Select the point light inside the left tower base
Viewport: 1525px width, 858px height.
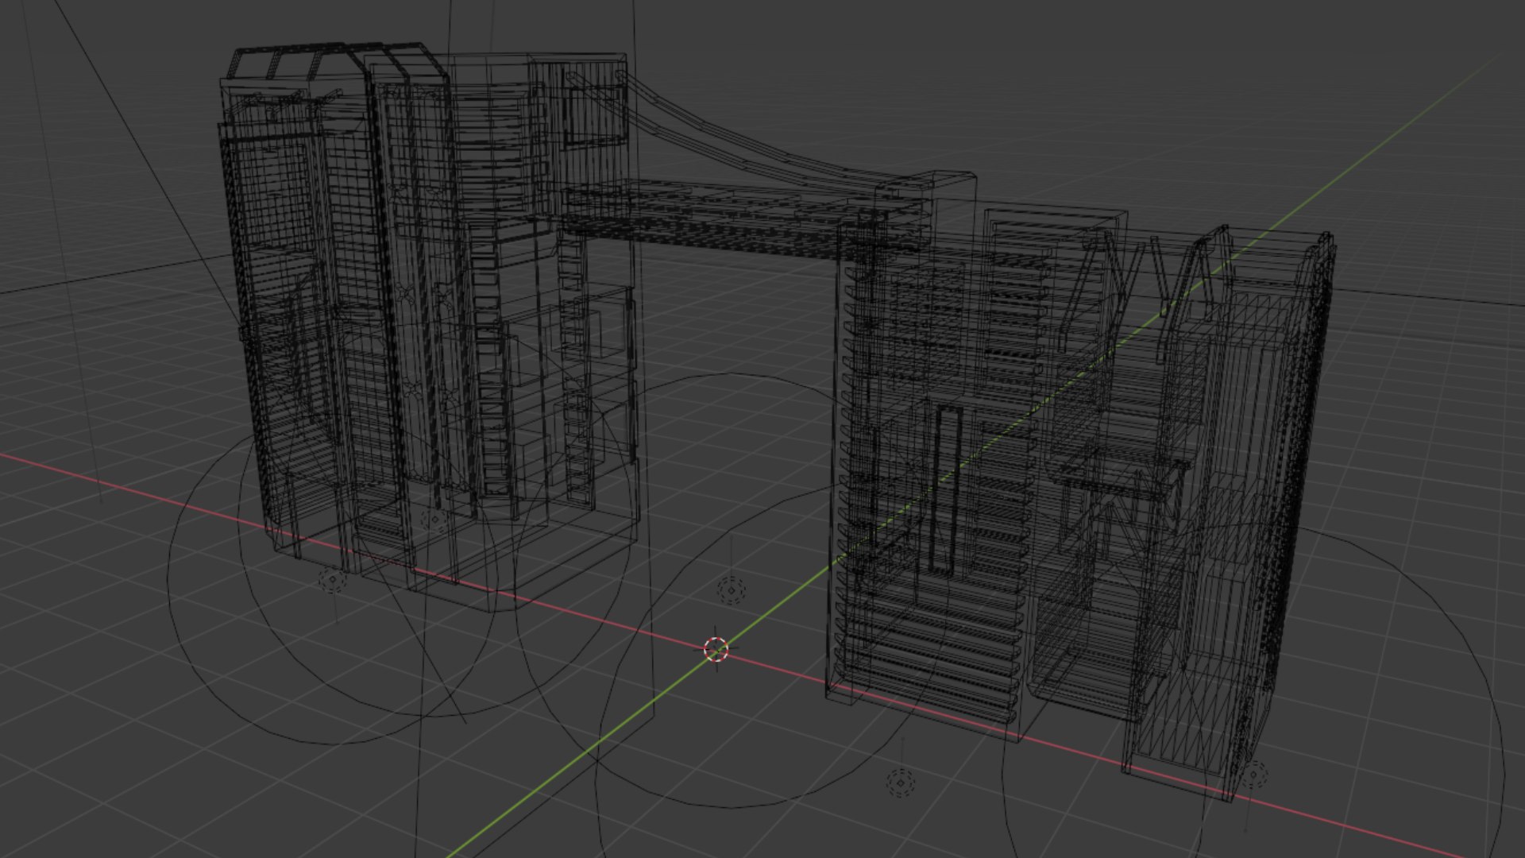434,520
